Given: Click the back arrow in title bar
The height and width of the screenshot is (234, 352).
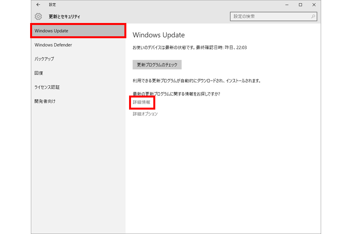Looking at the screenshot, I should [x=38, y=5].
